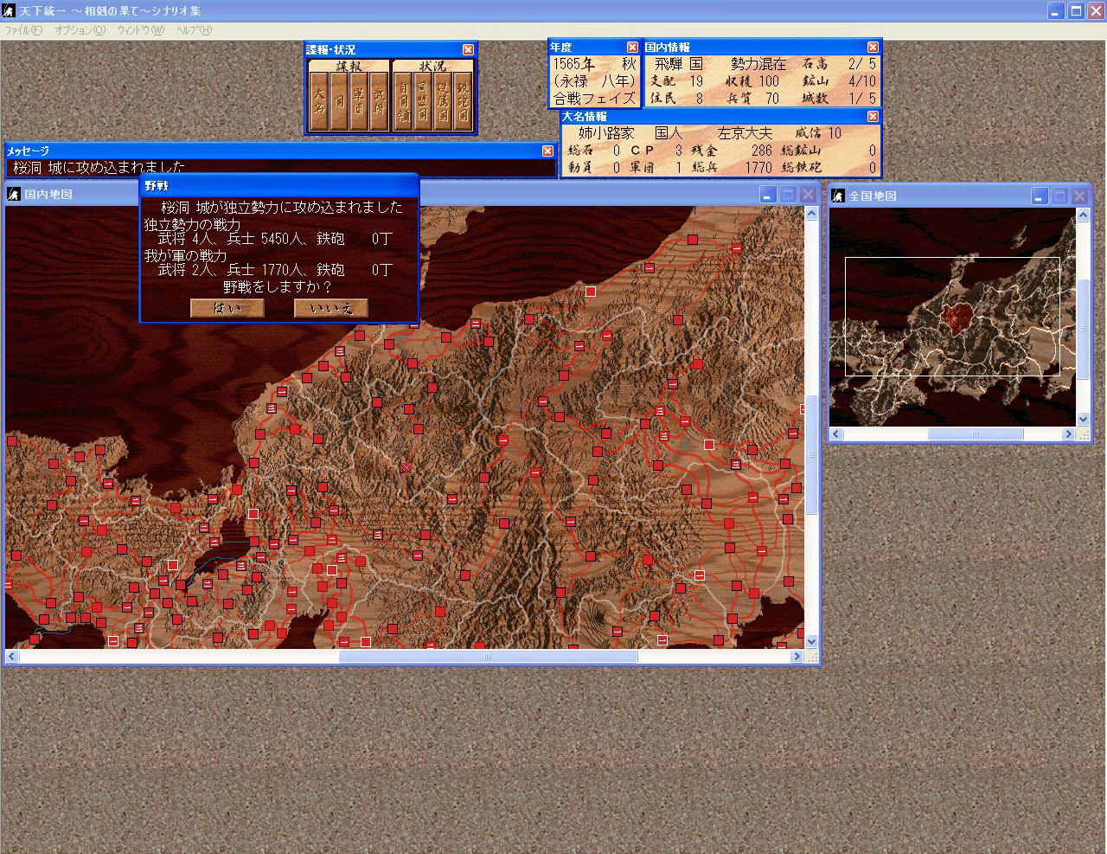The width and height of the screenshot is (1107, 854).
Task: Click いいえ to decline the field battle
Action: (x=331, y=308)
